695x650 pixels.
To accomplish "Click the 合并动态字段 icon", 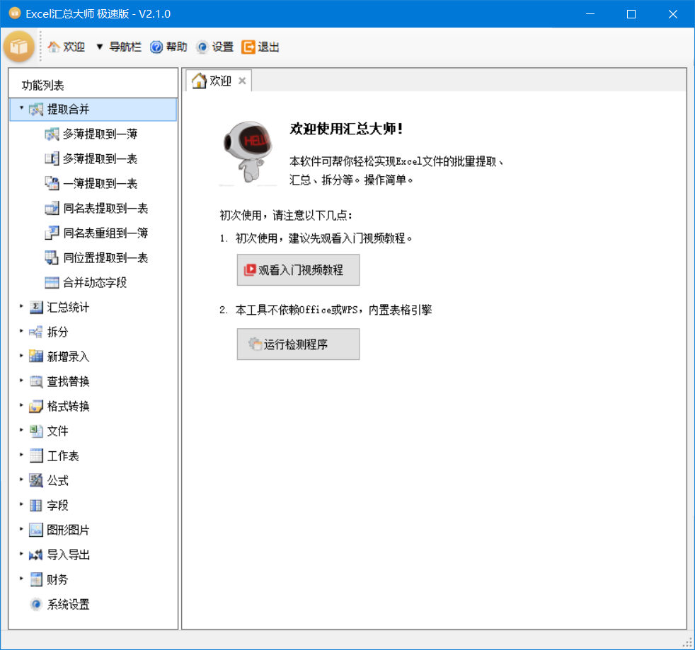I will tap(52, 282).
